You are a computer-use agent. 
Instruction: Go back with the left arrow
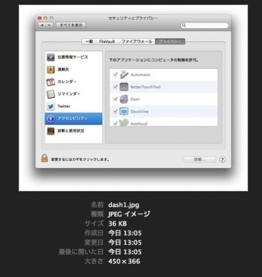click(42, 25)
